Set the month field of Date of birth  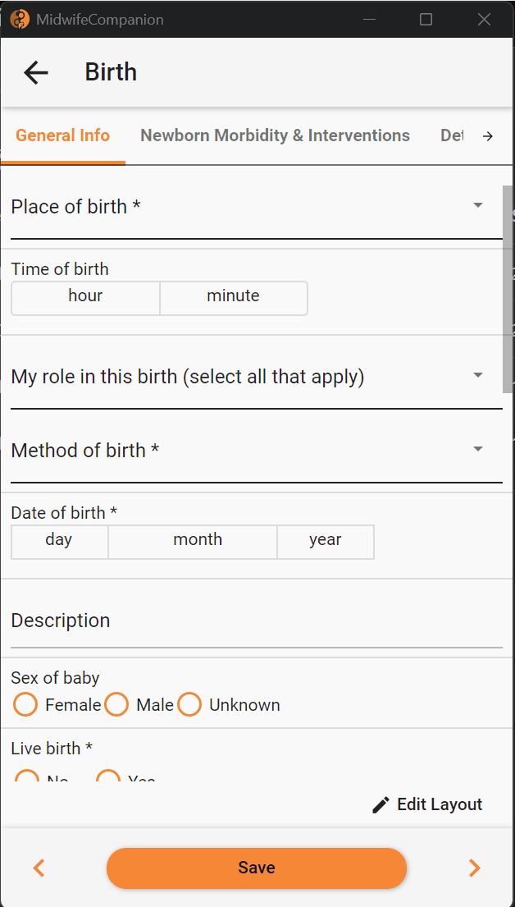point(193,542)
